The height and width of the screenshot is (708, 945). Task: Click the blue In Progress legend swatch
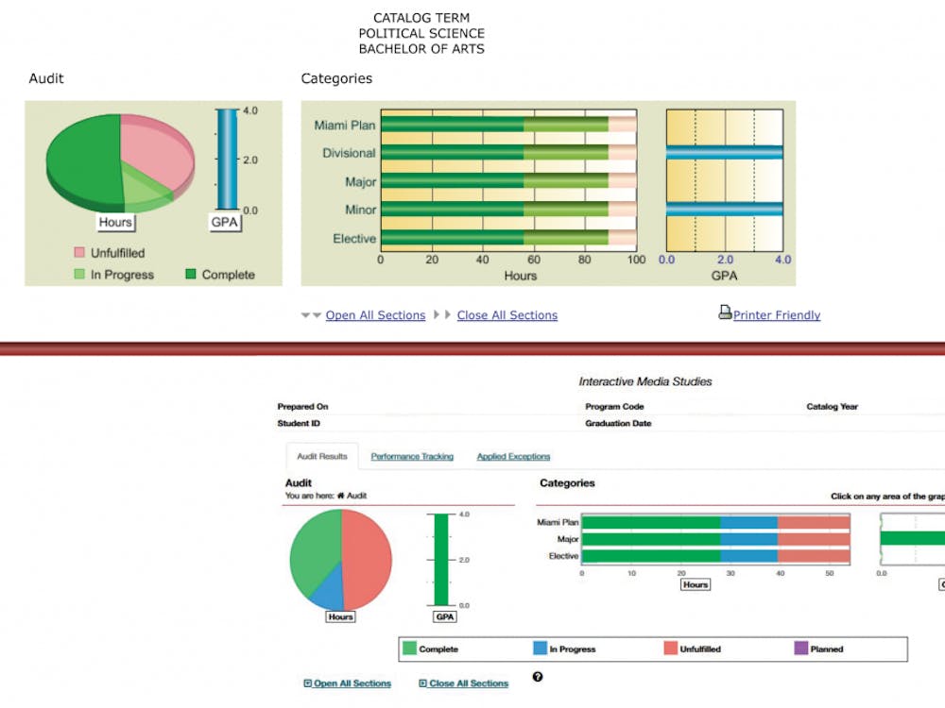tap(540, 649)
